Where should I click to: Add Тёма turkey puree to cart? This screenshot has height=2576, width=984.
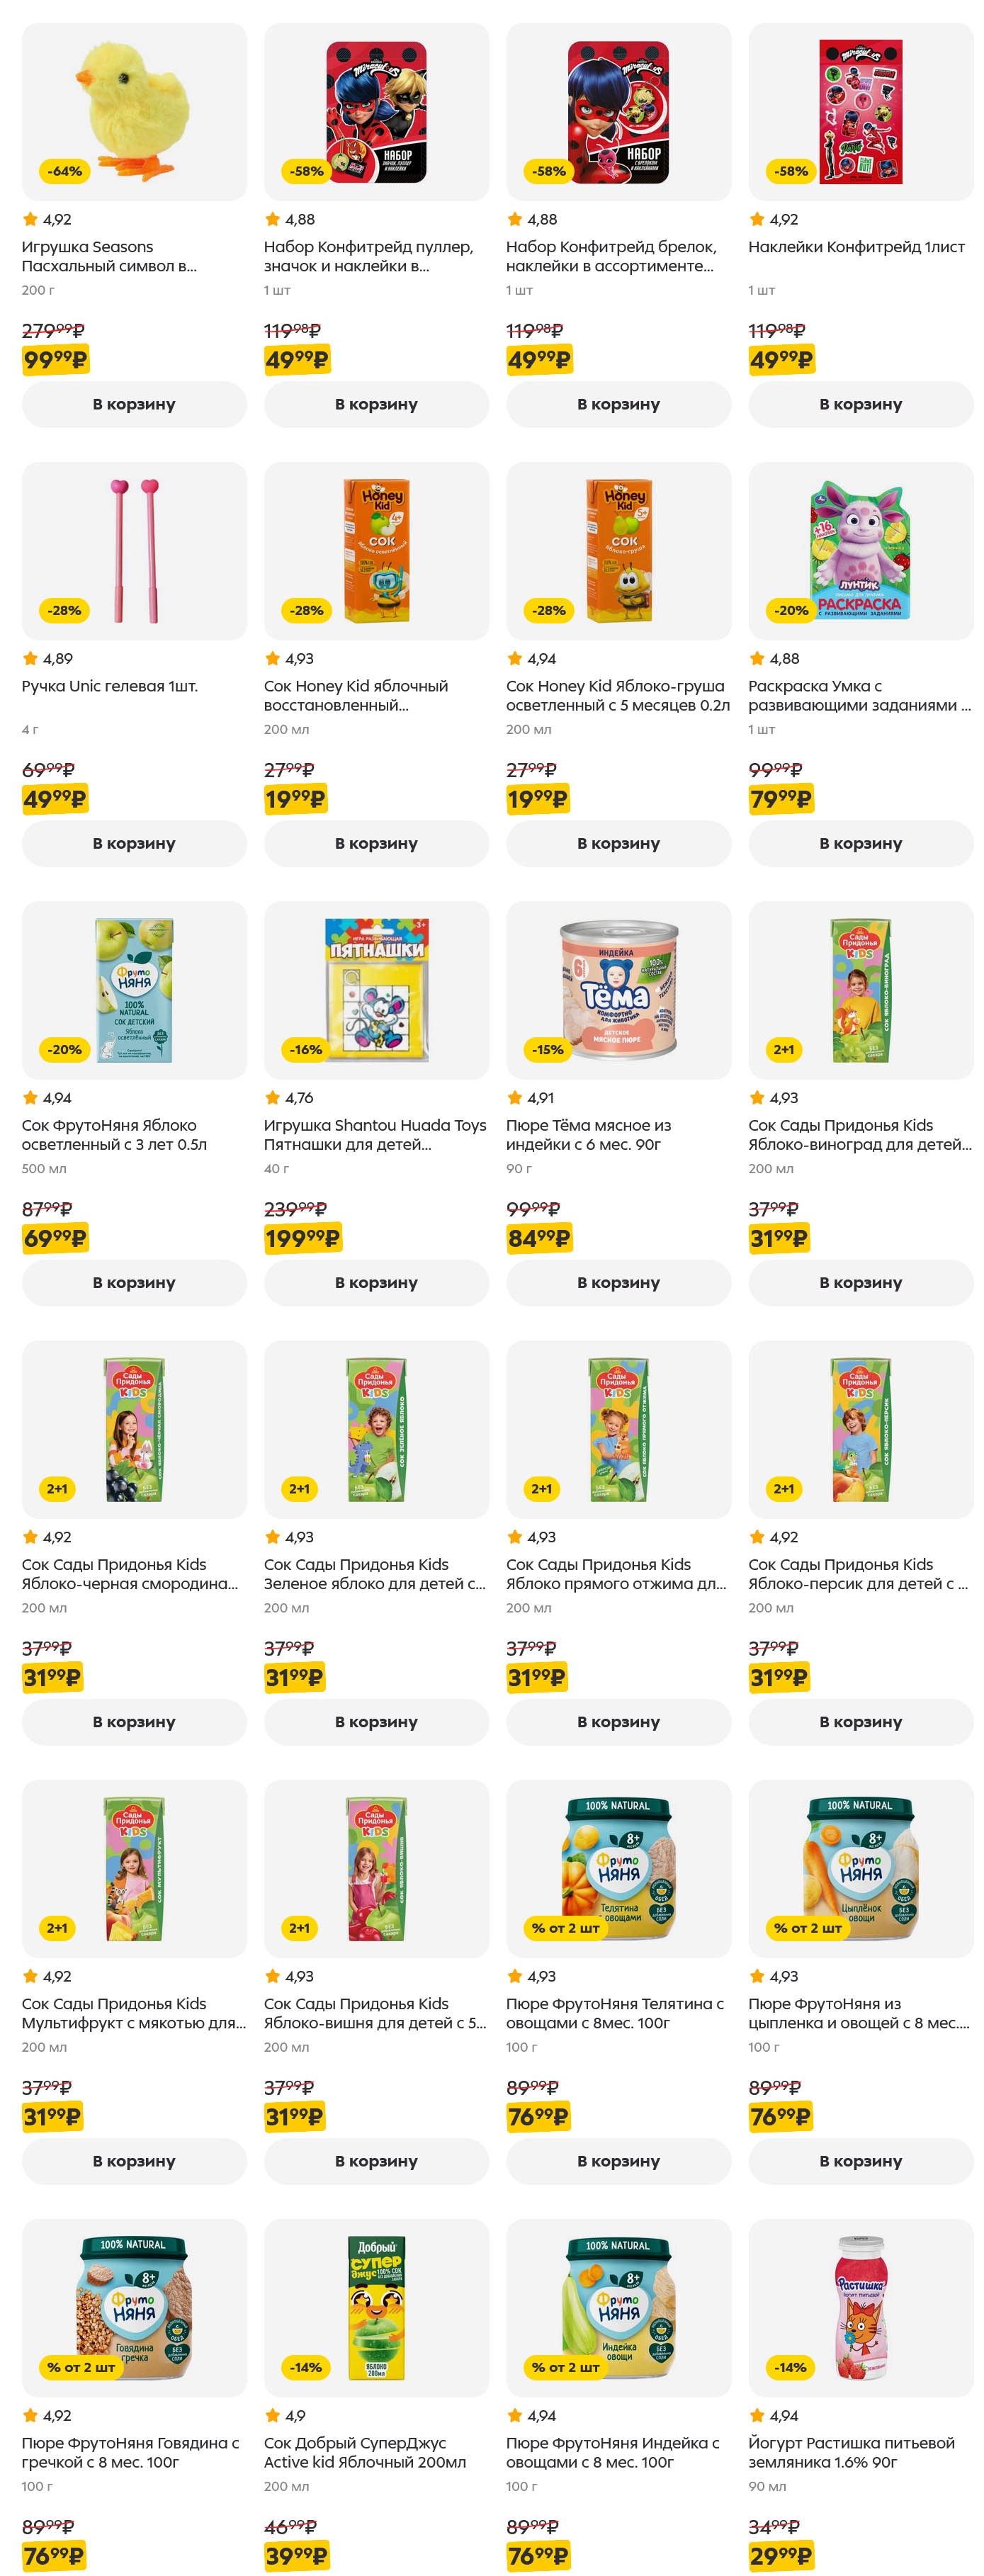click(x=618, y=1282)
